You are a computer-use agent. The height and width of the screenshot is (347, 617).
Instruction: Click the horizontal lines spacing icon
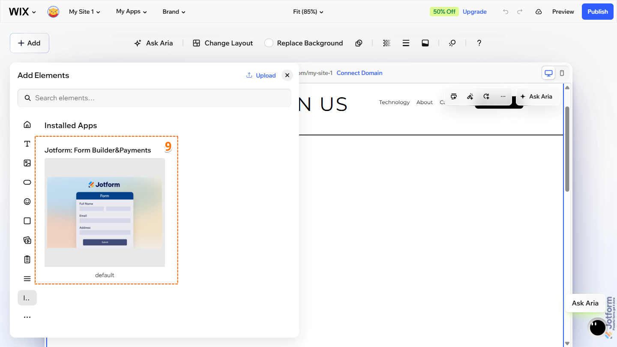point(406,43)
